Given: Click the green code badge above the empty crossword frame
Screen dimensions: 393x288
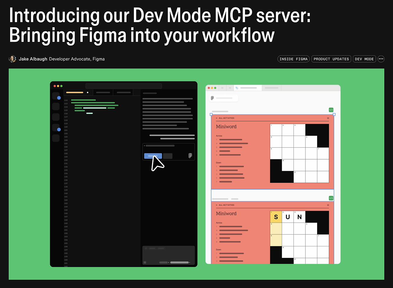Looking at the screenshot, I should pos(331,110).
